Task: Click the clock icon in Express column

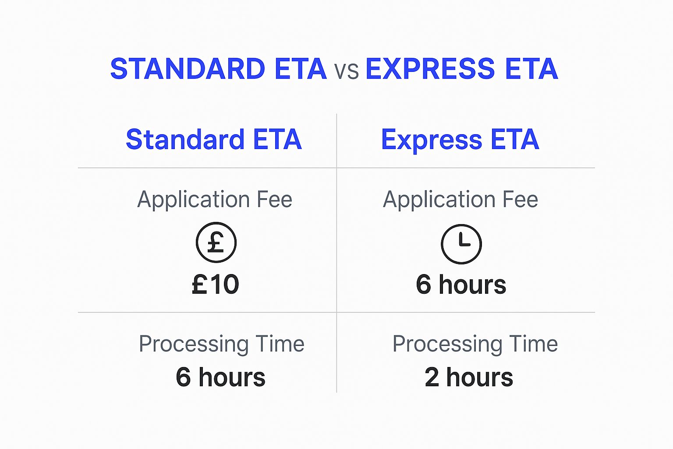Action: (461, 244)
